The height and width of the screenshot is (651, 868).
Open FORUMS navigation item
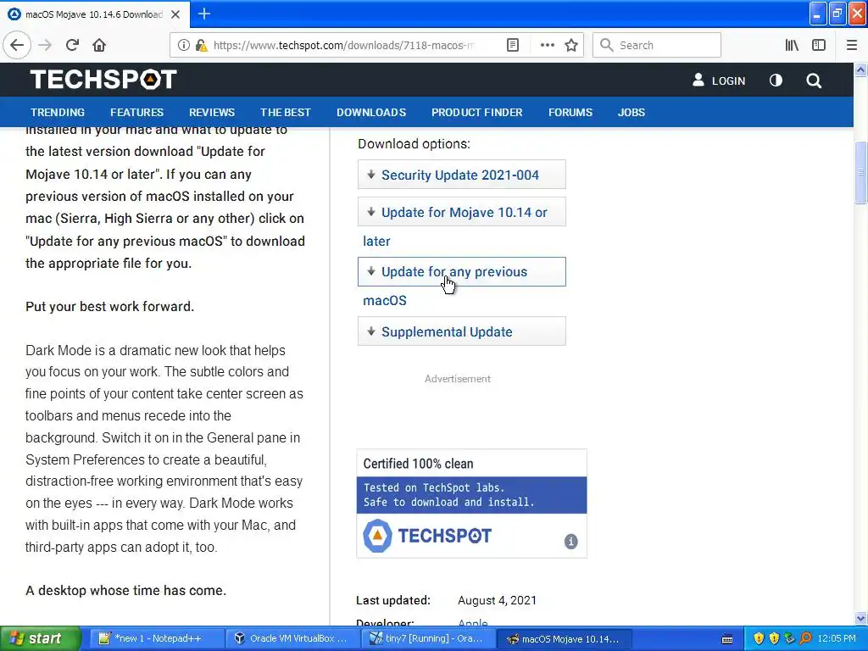coord(570,113)
